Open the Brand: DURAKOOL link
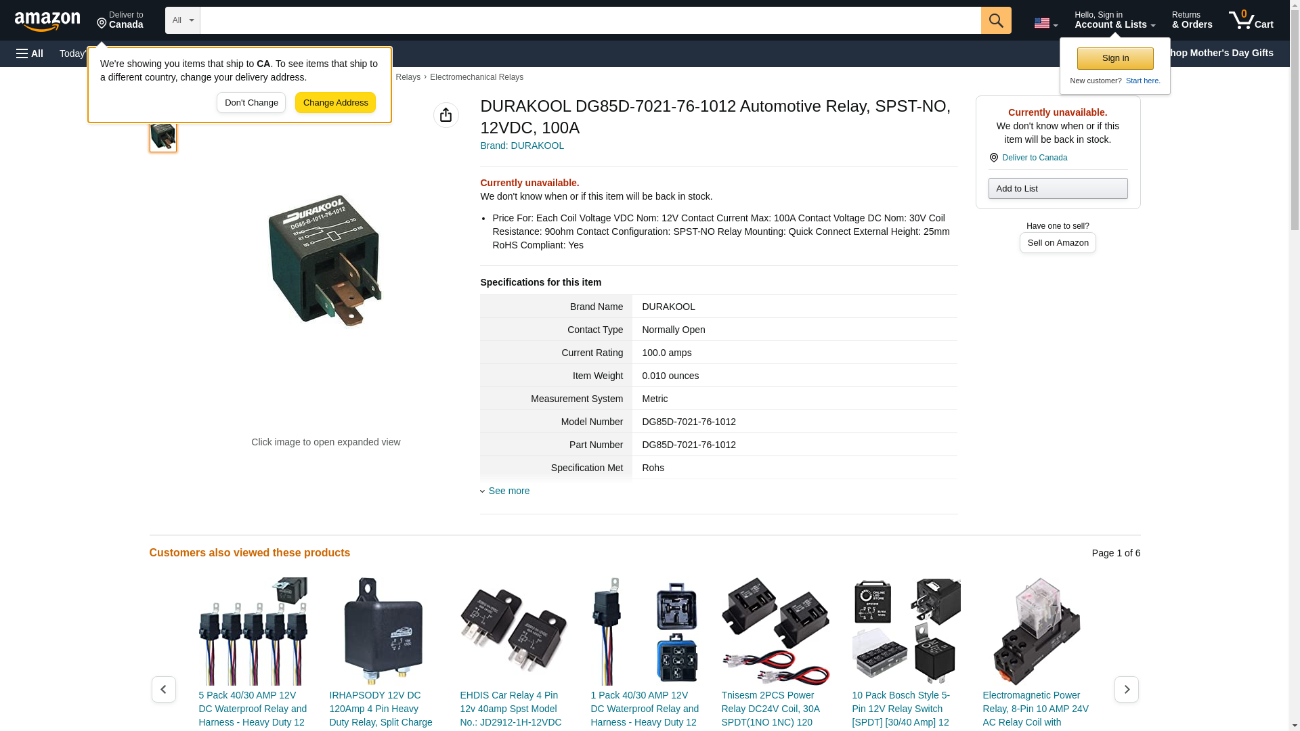The image size is (1300, 731). pos(521,146)
